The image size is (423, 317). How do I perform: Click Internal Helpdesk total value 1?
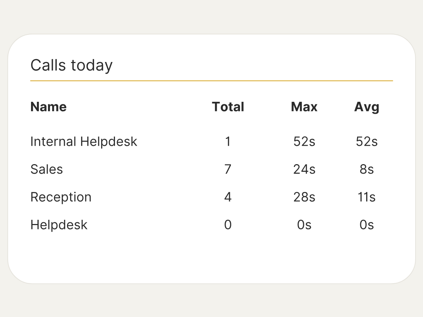point(228,142)
